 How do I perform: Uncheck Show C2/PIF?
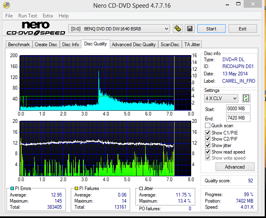(207, 139)
